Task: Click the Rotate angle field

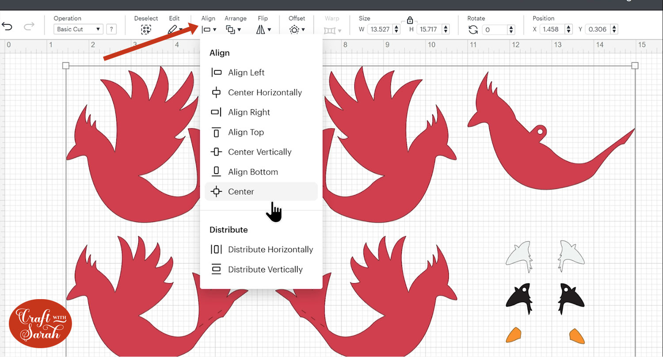Action: click(495, 30)
